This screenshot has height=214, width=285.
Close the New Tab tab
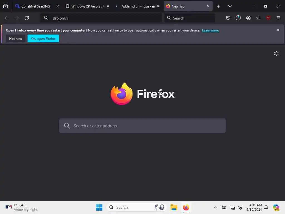[208, 6]
